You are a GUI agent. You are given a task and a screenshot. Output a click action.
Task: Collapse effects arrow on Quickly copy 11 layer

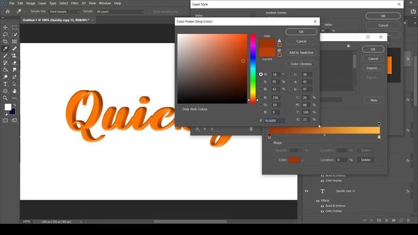point(412,191)
